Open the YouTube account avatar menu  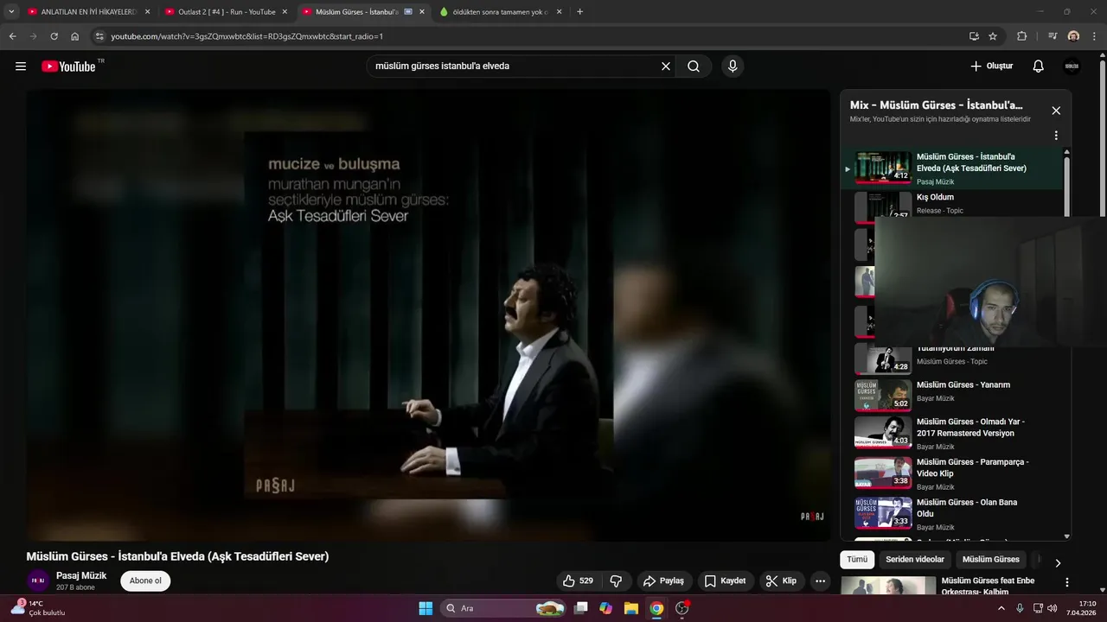click(x=1072, y=67)
